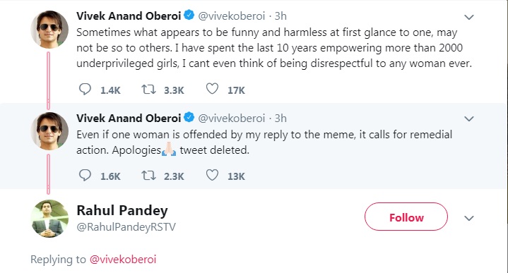Click Rahul Pandey profile picture
Screen dimensions: 508x273
(49, 219)
